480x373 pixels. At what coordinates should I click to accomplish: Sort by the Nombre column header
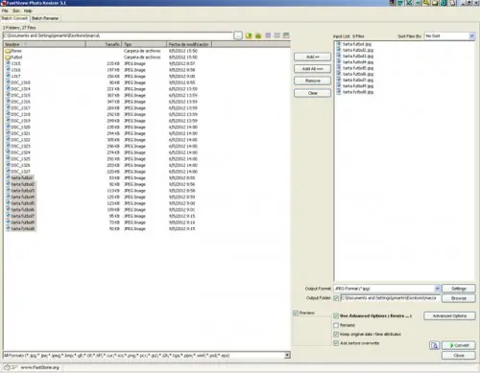coord(45,44)
